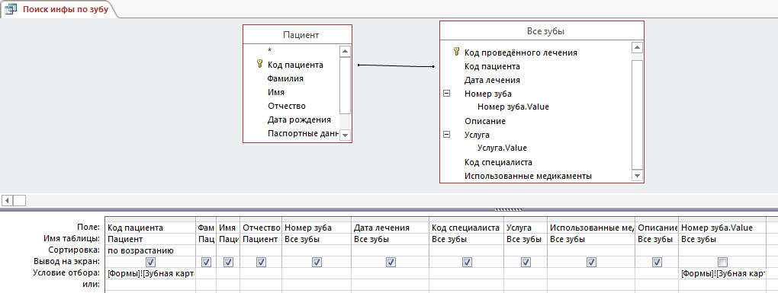This screenshot has width=778, height=293.
Task: Click the Имя таблицы cell under Дата лечения
Action: click(x=391, y=239)
